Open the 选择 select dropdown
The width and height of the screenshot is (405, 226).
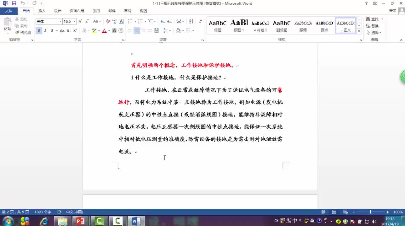click(374, 33)
